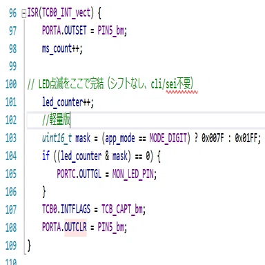
Task: Click the LED点滅 comment line
Action: coord(110,84)
